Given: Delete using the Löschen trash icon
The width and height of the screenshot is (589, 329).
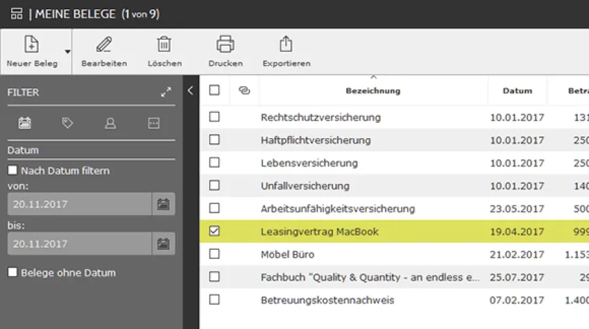Looking at the screenshot, I should click(164, 44).
